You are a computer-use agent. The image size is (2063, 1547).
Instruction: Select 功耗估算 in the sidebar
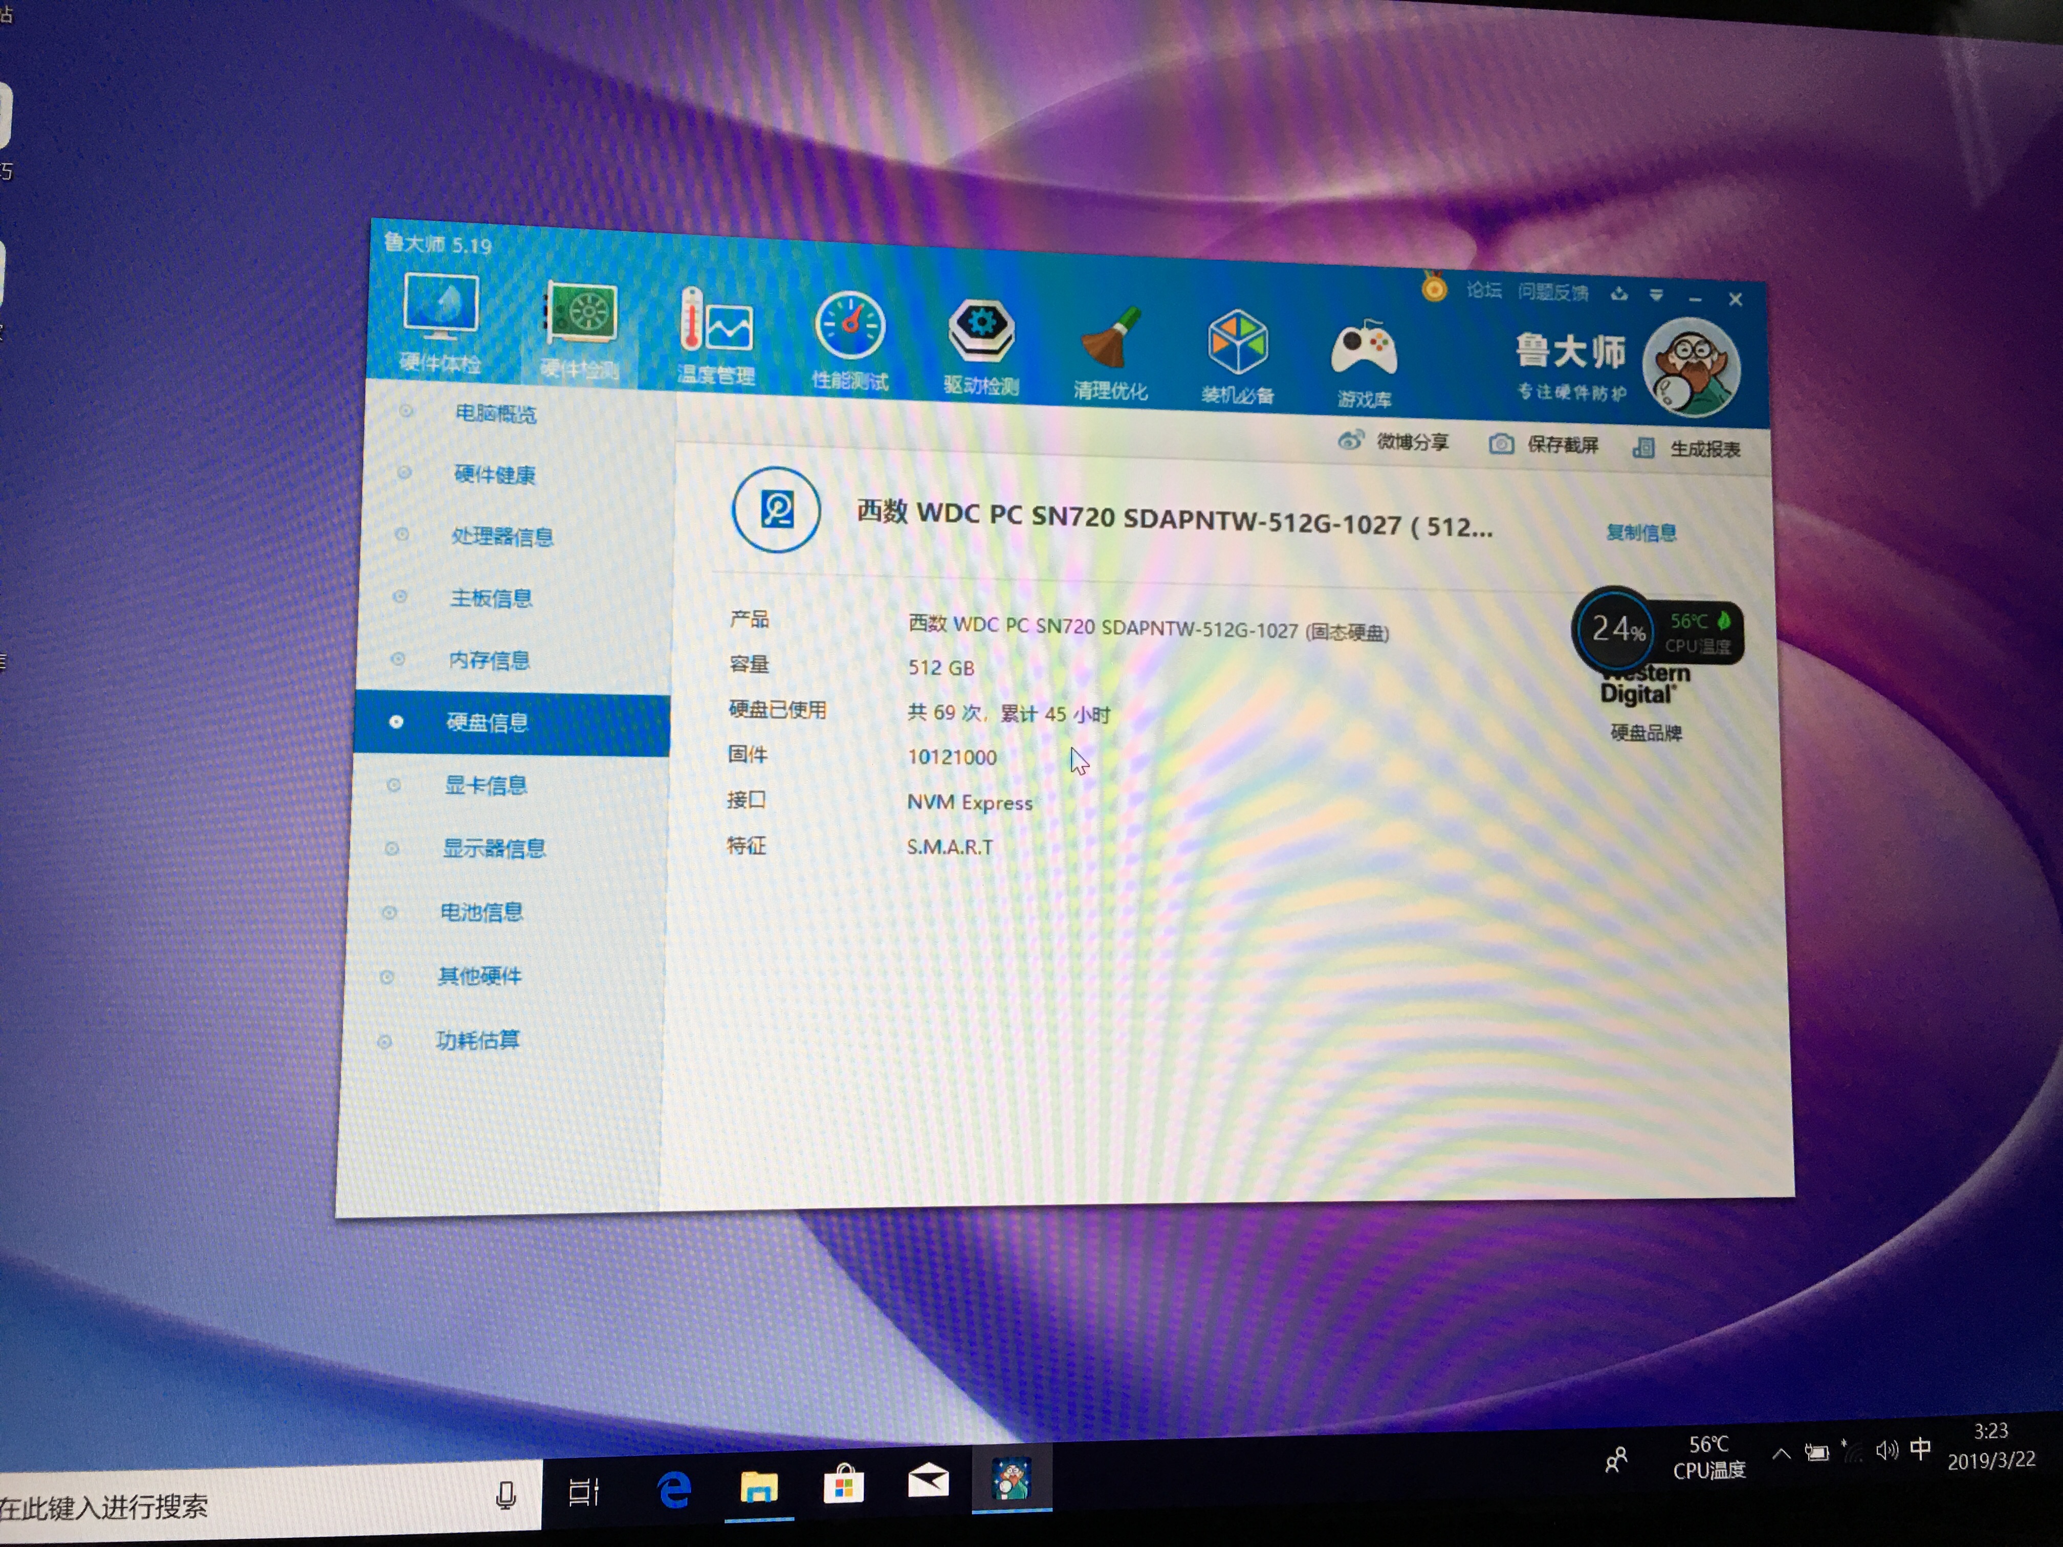click(x=477, y=1040)
